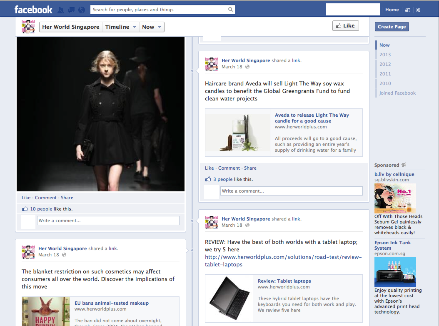Image resolution: width=439 pixels, height=326 pixels.
Task: Click the b.liv ad image
Action: pos(395,198)
